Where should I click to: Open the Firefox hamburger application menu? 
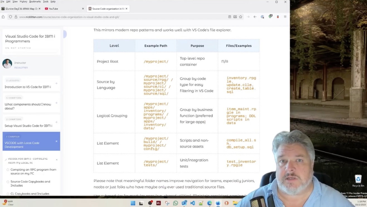click(285, 17)
